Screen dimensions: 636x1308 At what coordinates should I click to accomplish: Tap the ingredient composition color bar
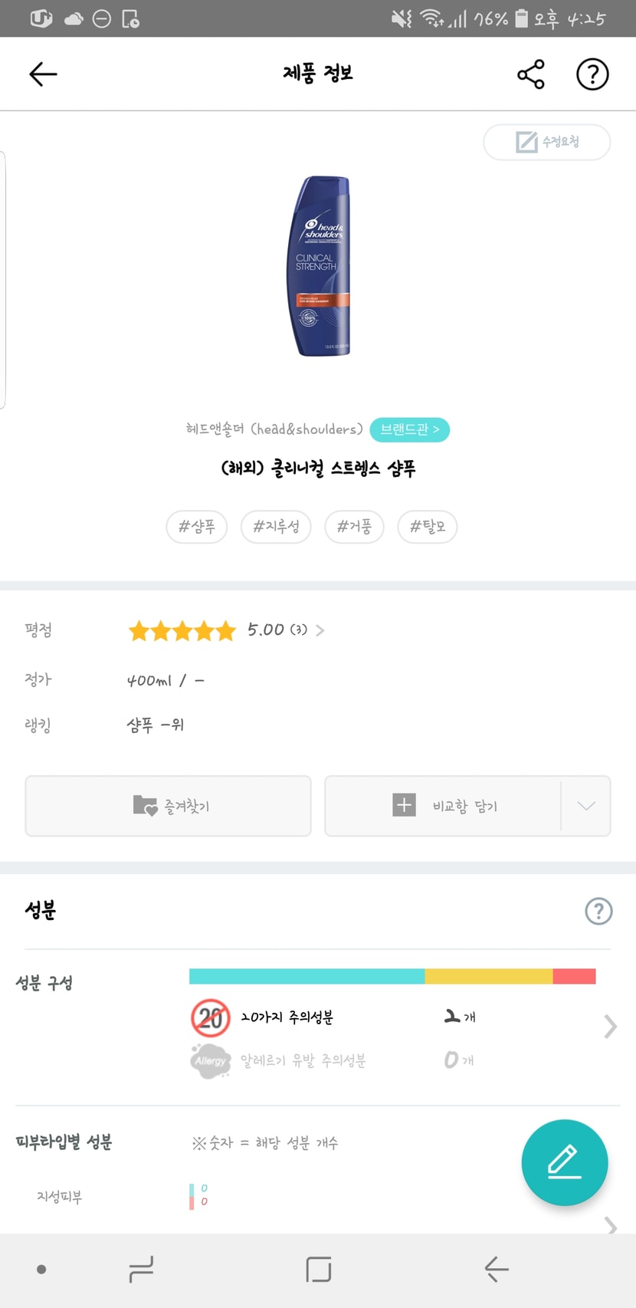click(392, 976)
